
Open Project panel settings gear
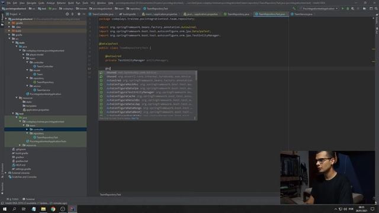pos(79,14)
